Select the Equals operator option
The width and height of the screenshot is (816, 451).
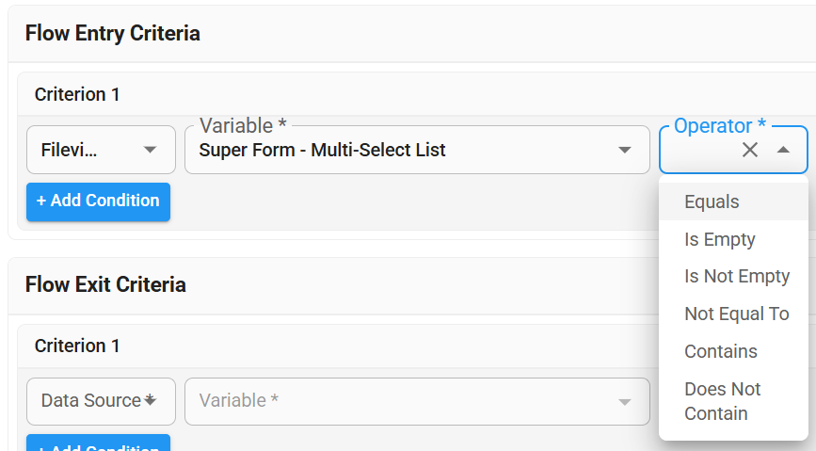pos(712,201)
